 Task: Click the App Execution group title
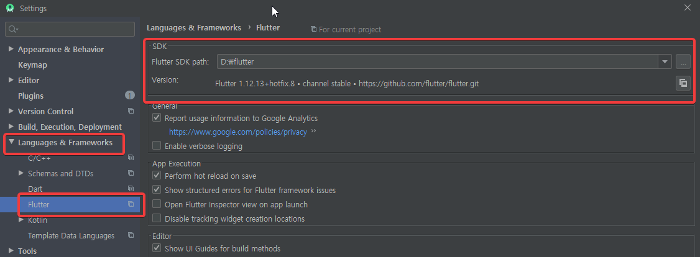click(177, 163)
